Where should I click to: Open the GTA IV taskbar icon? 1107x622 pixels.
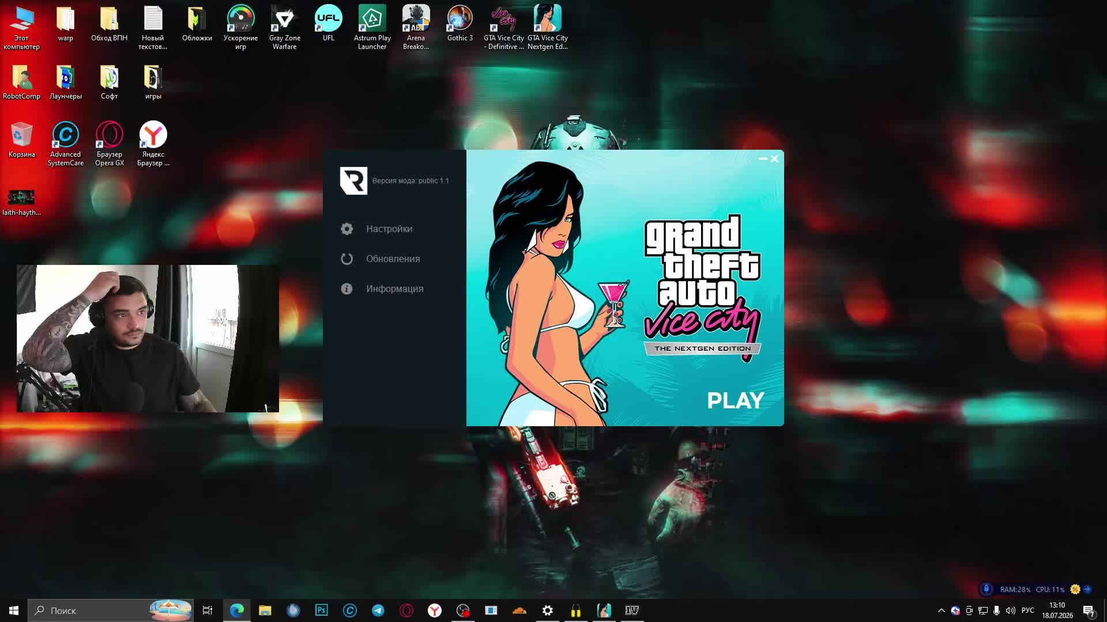632,610
